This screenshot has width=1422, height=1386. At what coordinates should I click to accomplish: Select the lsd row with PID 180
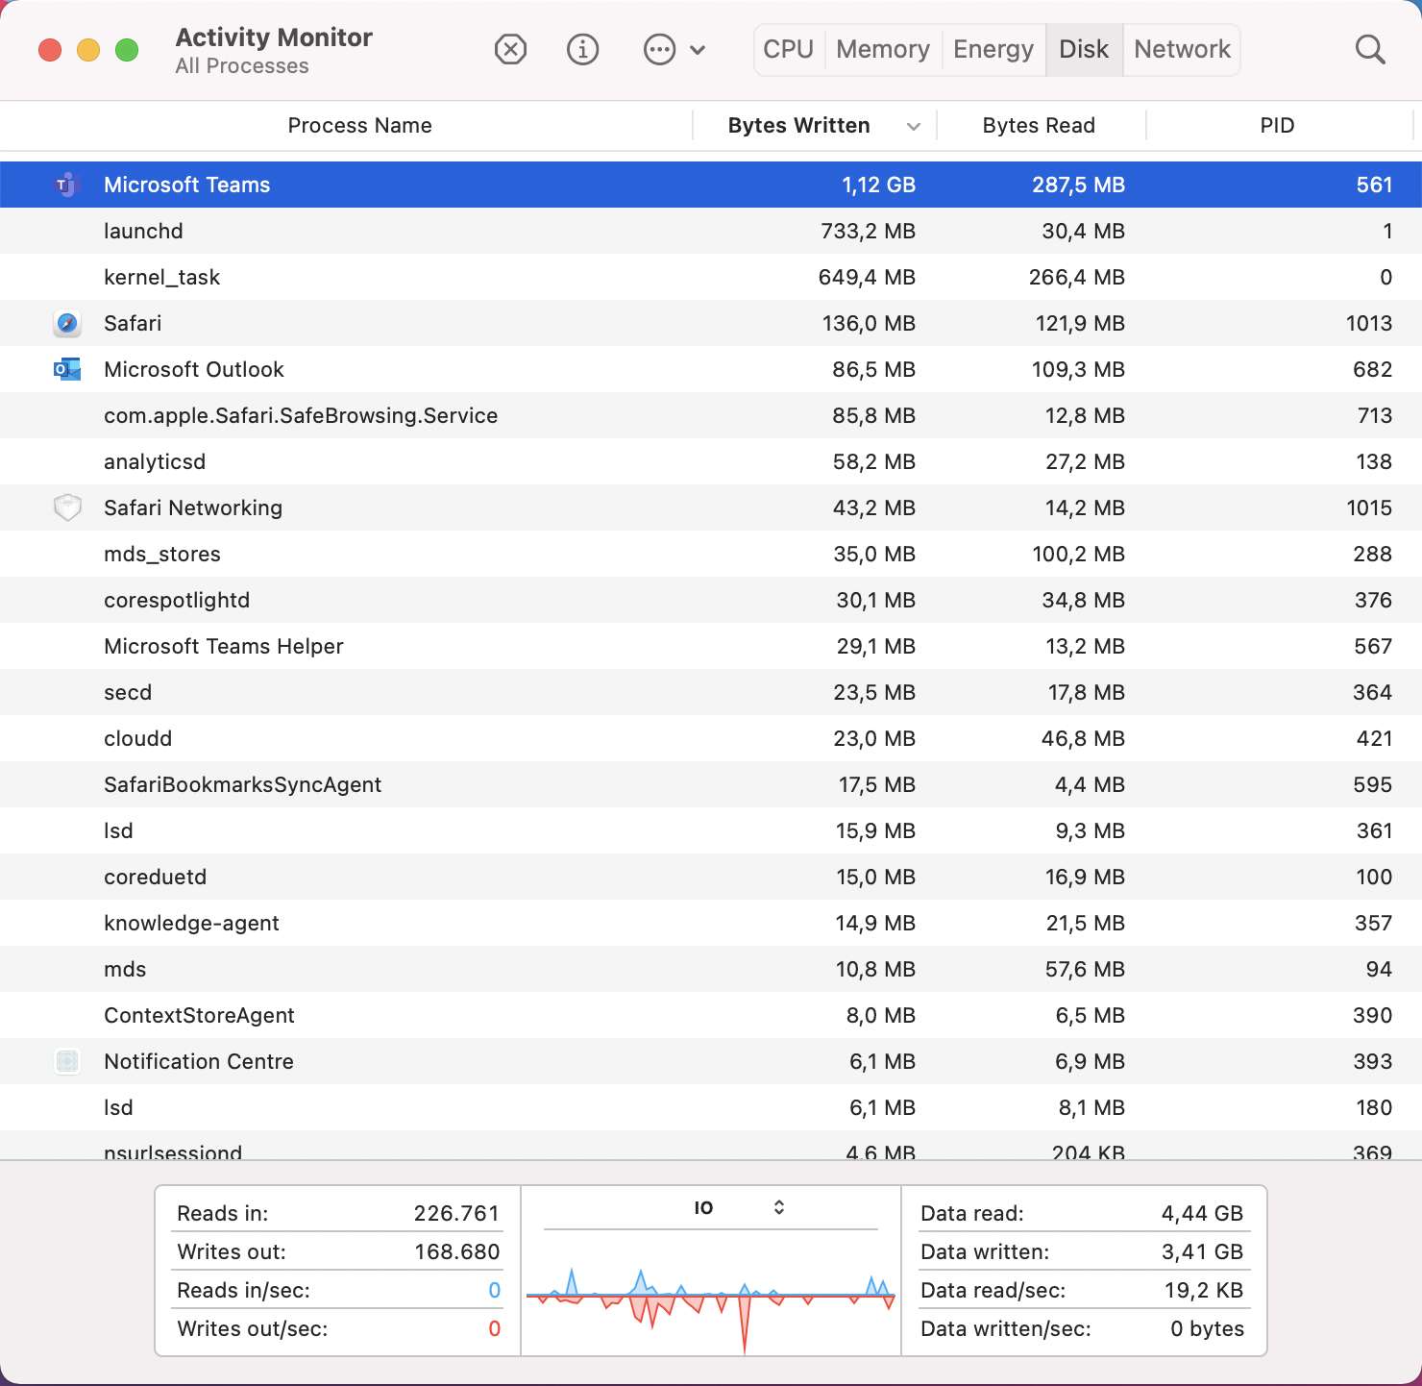[x=711, y=1107]
